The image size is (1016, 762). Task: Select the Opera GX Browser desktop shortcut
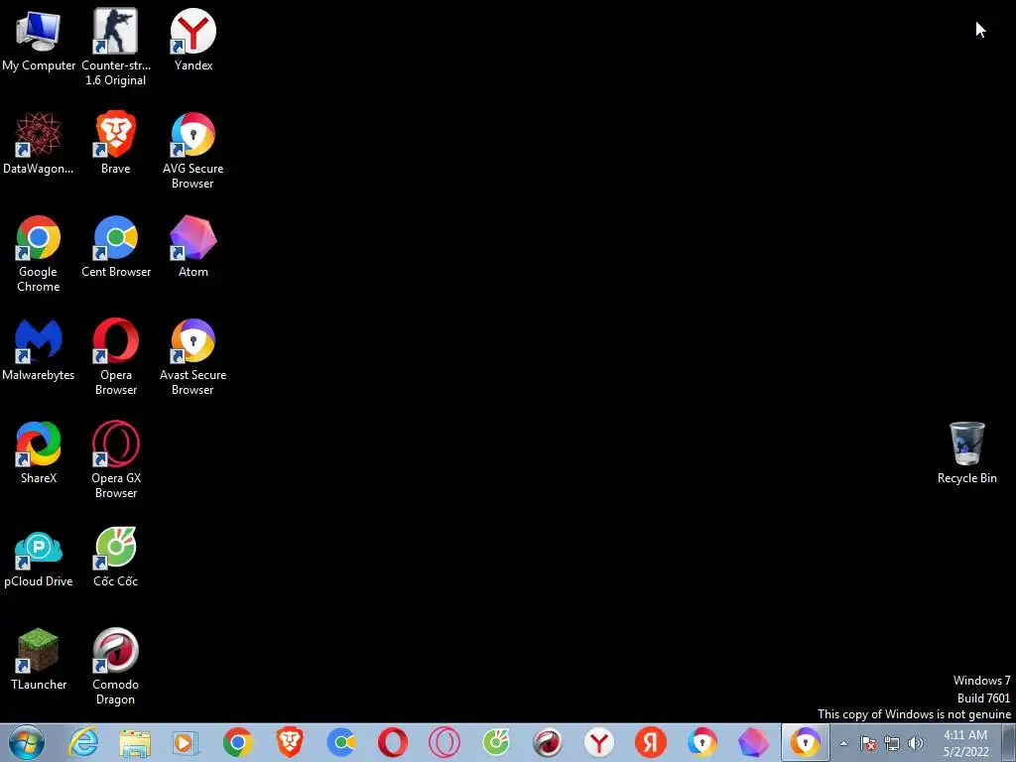tap(115, 459)
